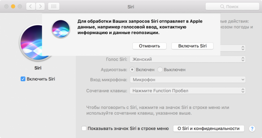Enable Показывать значок Siri в строке меню
Image resolution: width=262 pixels, height=138 pixels.
coord(84,128)
